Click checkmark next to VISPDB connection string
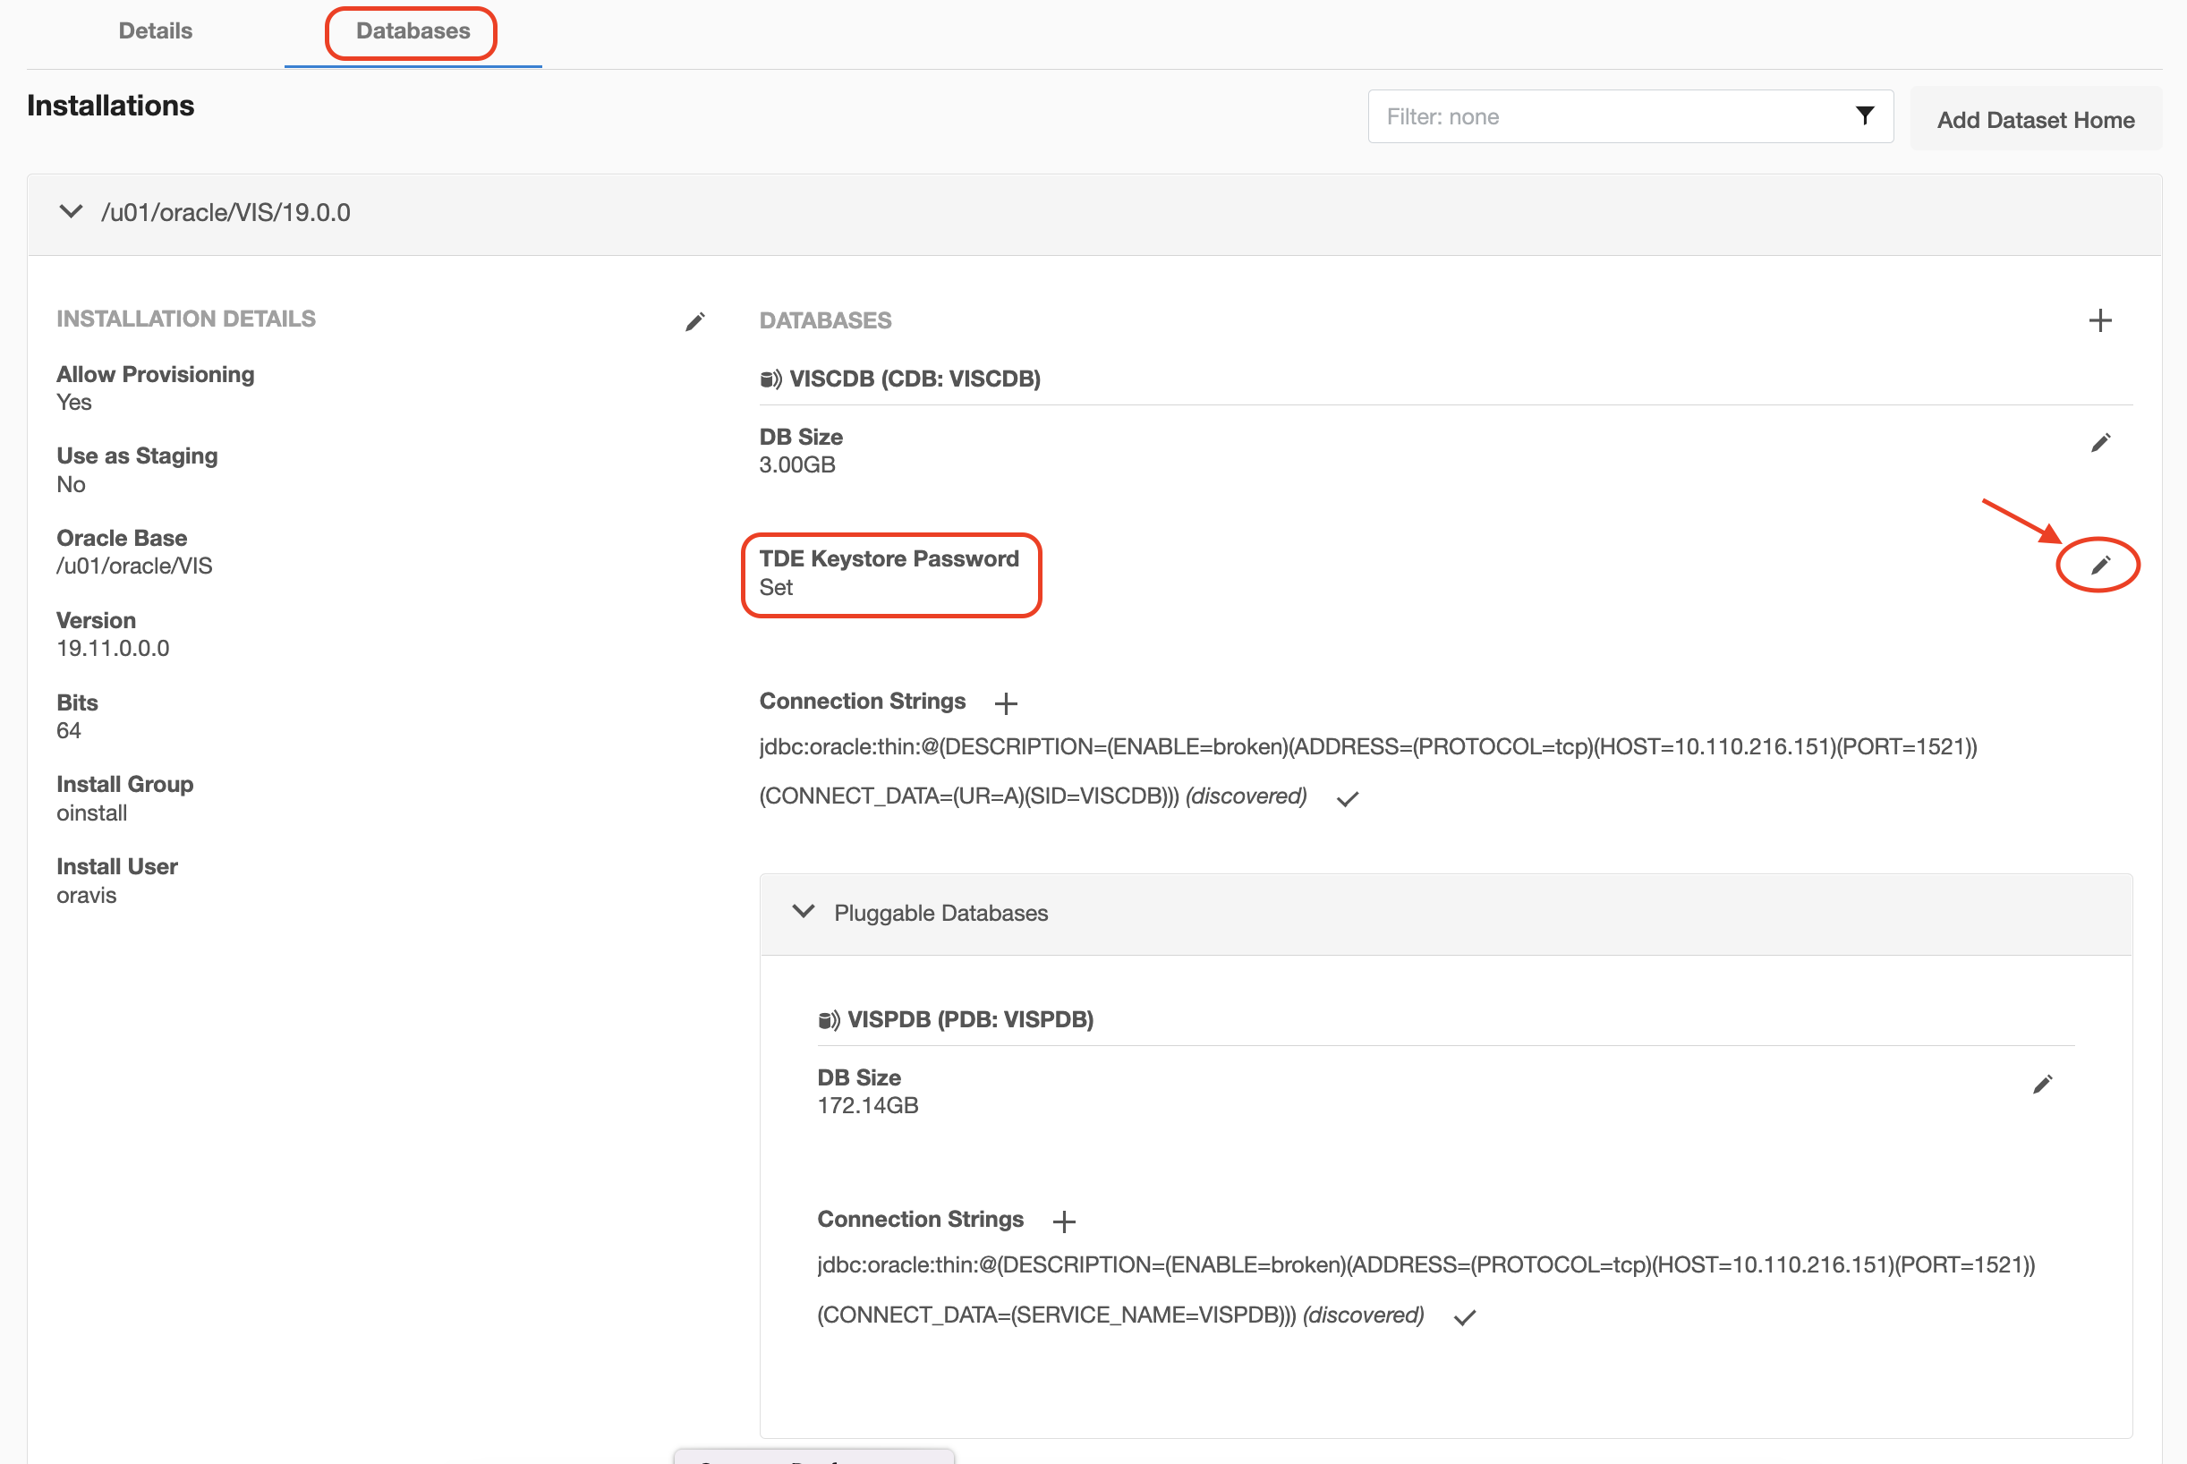Image resolution: width=2187 pixels, height=1464 pixels. tap(1464, 1317)
